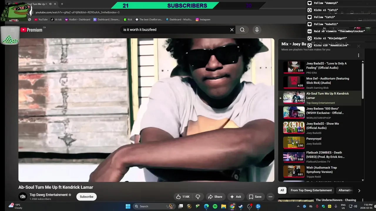This screenshot has height=211, width=376.
Task: Clear the search box text
Action: pos(232,30)
